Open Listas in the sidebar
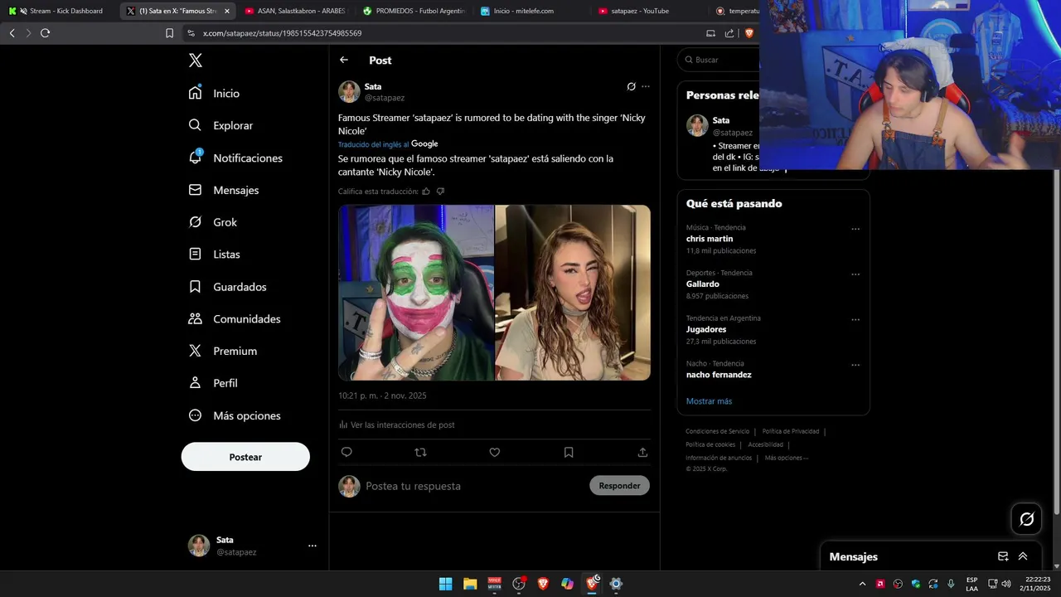The image size is (1061, 597). 215,255
